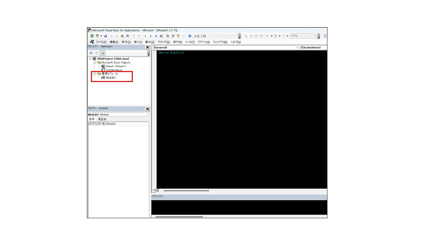Run the macro with green play icon
This screenshot has width=425, height=239.
tap(145, 36)
